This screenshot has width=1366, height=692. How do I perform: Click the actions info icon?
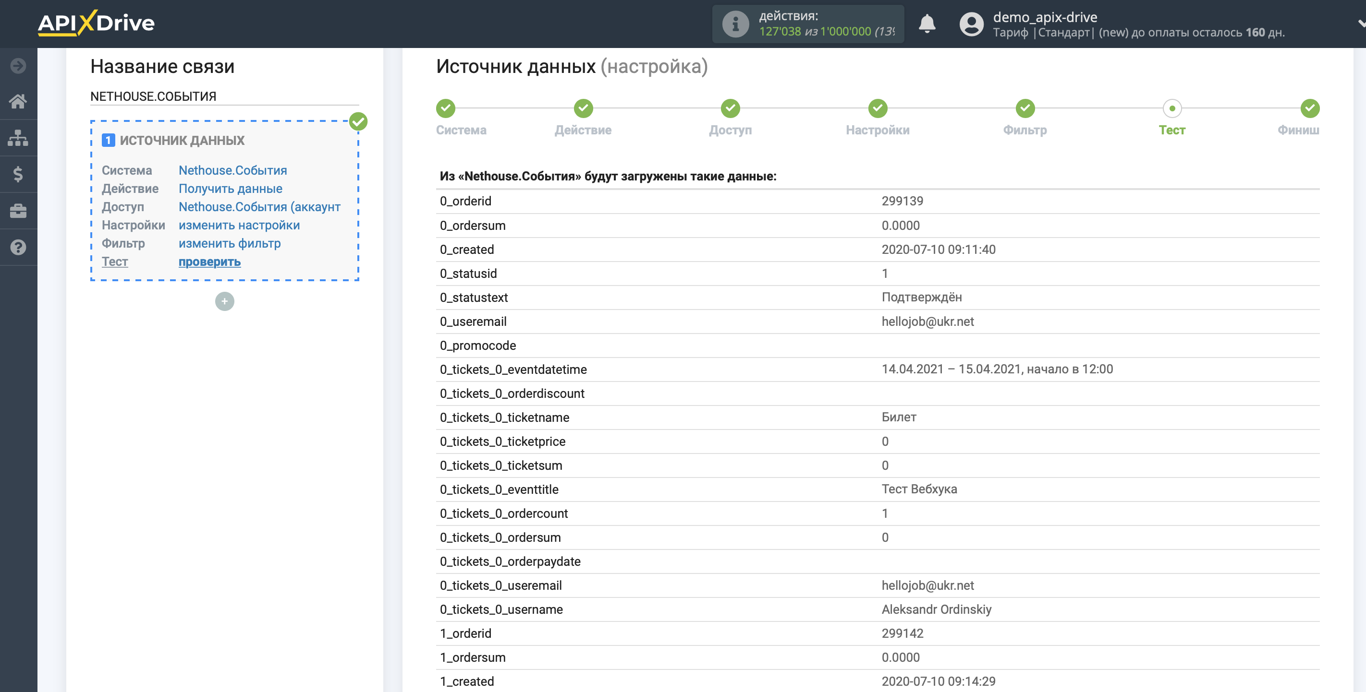coord(735,24)
